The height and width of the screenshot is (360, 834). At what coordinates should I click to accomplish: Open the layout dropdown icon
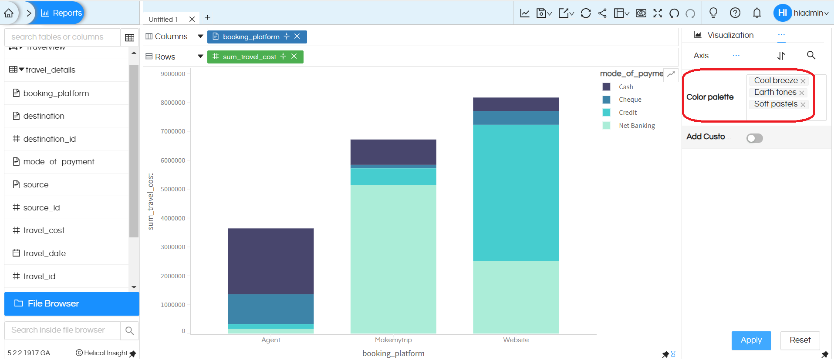pyautogui.click(x=621, y=13)
